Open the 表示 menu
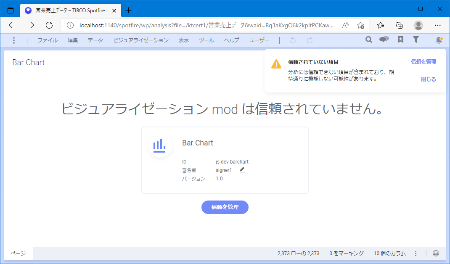The image size is (450, 264). (184, 40)
